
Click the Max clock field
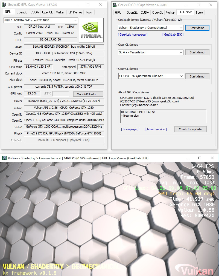[64, 80]
